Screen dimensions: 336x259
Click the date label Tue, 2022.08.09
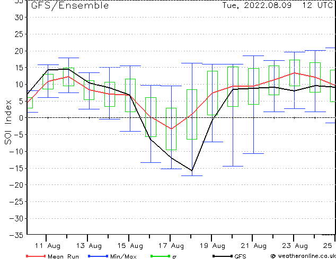click(257, 5)
